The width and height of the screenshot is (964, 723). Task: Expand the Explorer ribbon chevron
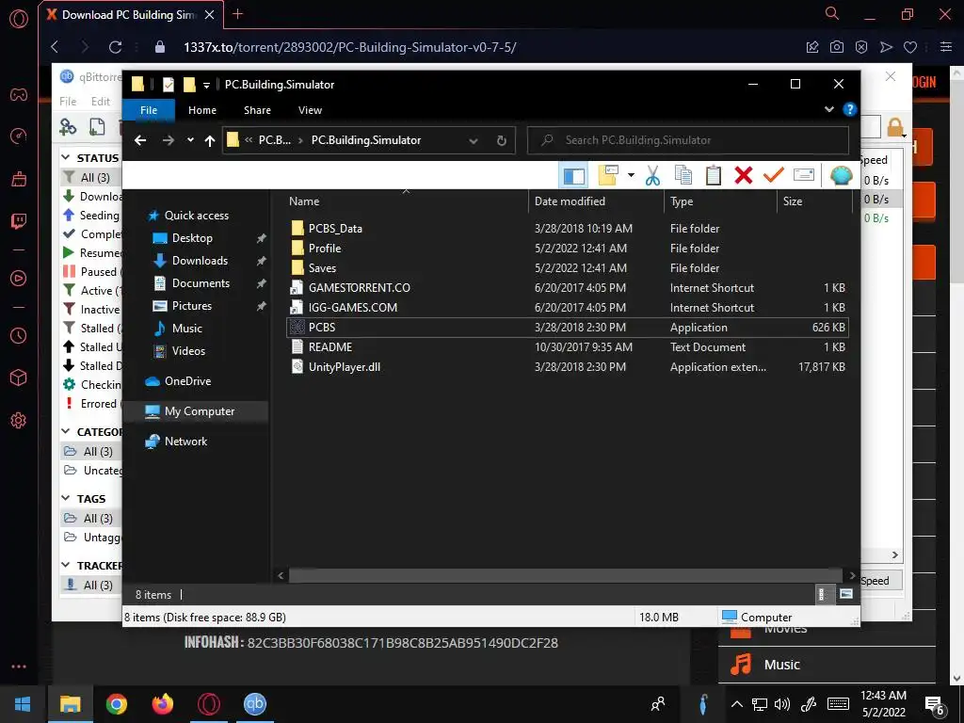[829, 109]
